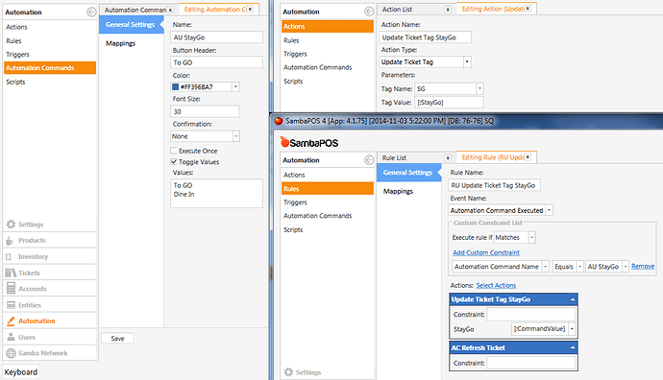Switch to the Rule List tab
The image size is (663, 380).
[394, 158]
